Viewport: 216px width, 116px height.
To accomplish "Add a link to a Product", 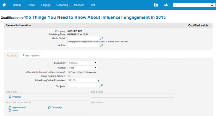I will pyautogui.click(x=16, y=97).
